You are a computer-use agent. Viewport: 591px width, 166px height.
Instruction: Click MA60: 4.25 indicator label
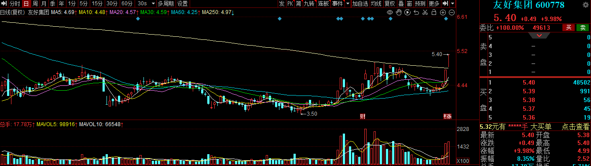tap(184, 12)
